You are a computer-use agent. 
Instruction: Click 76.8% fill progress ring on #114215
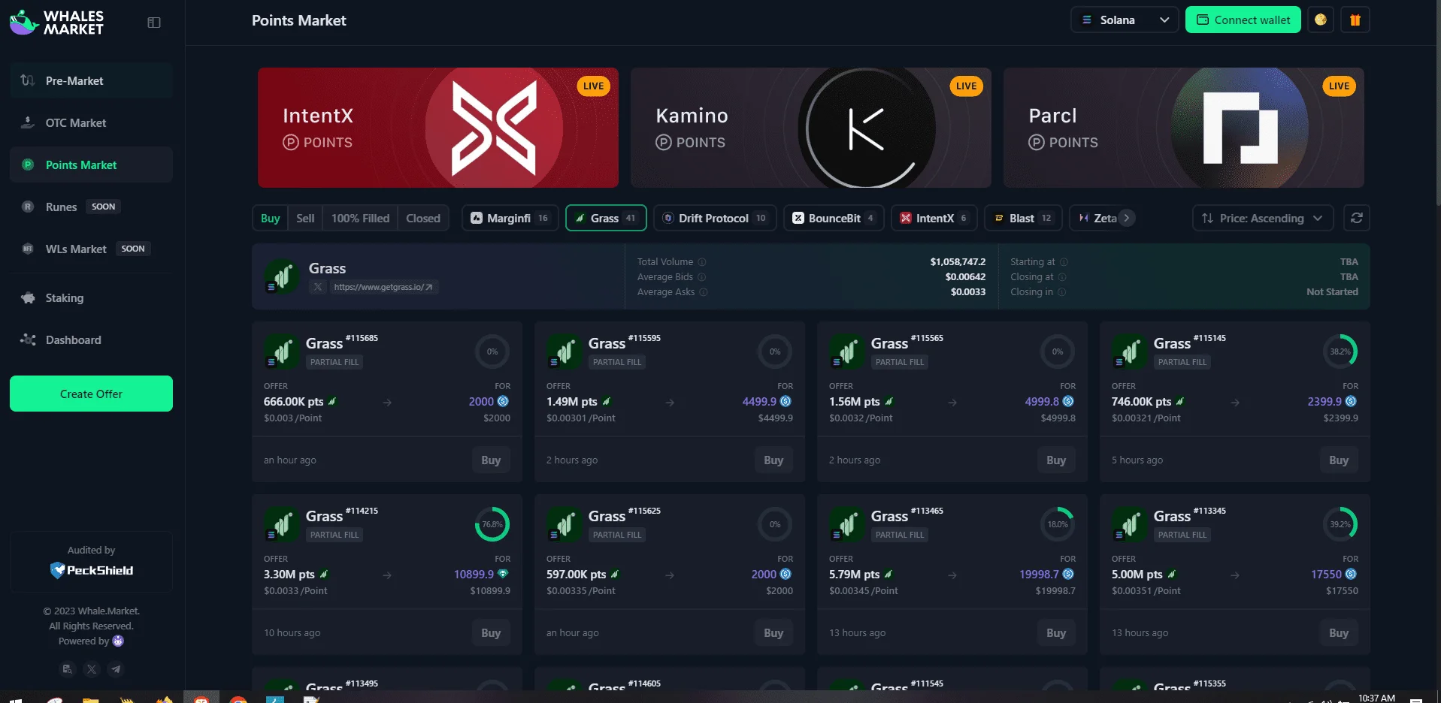pos(492,524)
